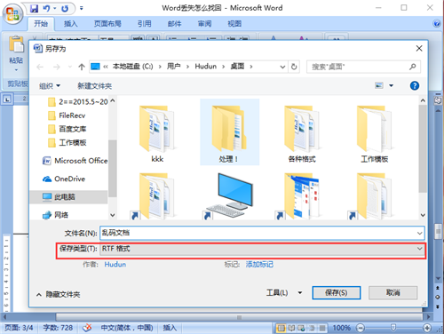Screen dimensions: 444x334
Task: Switch to the 视图 ribbon tab
Action: [x=234, y=24]
